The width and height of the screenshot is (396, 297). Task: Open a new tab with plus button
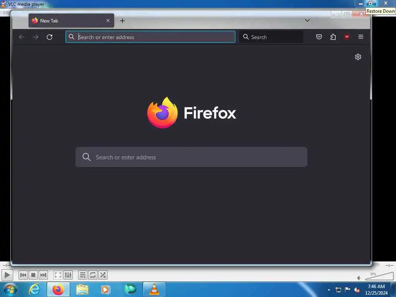123,21
